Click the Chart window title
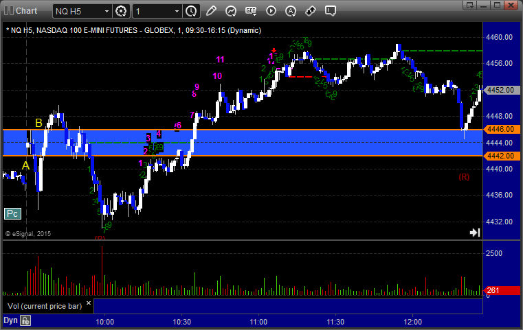The width and height of the screenshot is (523, 330). point(26,11)
